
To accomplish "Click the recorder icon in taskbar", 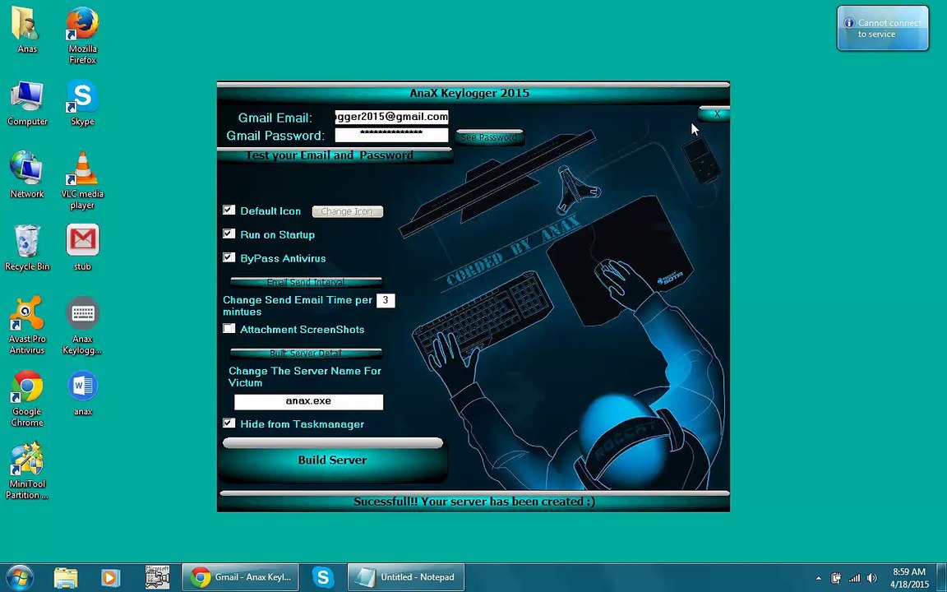I will coord(157,577).
